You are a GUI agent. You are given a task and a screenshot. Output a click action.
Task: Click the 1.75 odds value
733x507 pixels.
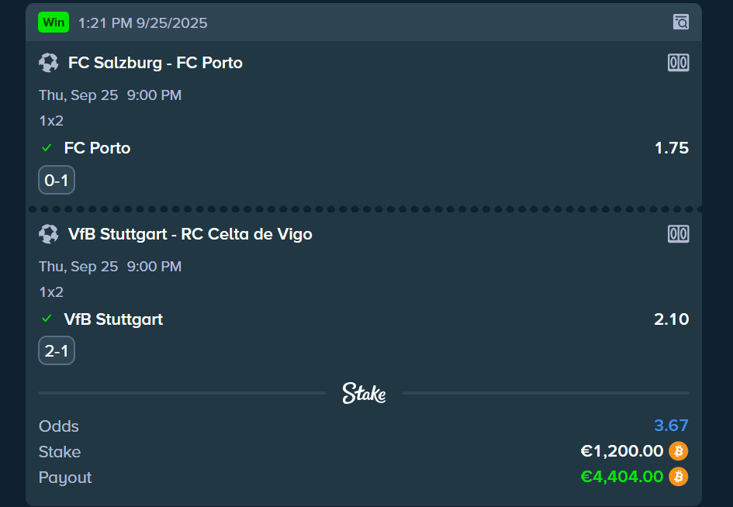click(x=672, y=148)
